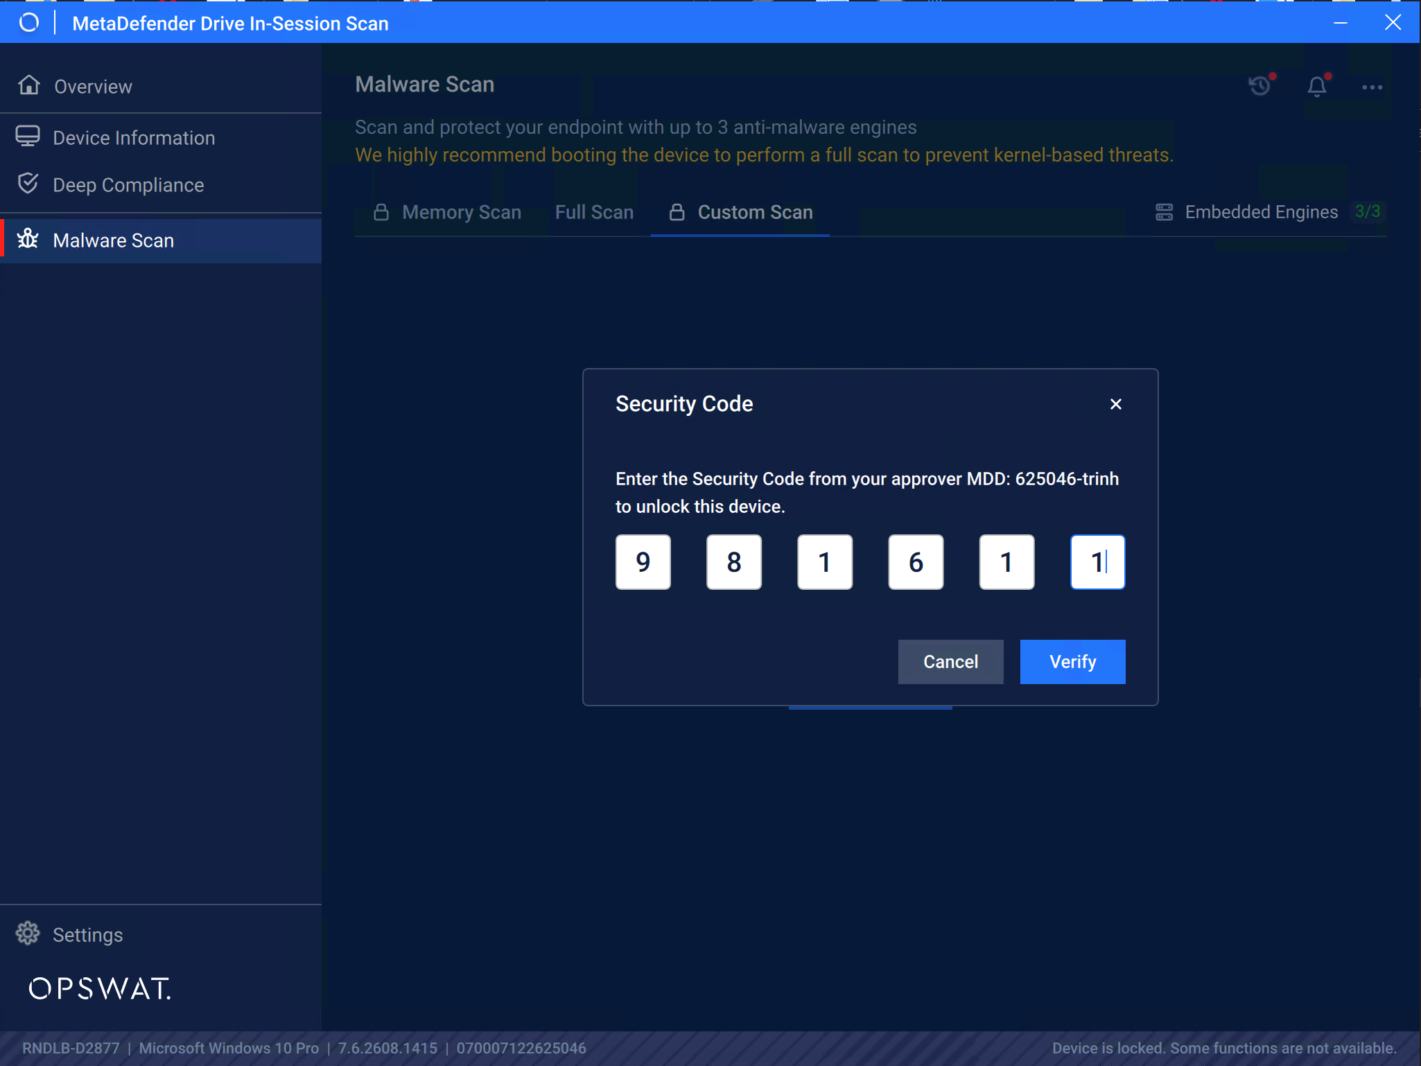The image size is (1421, 1066).
Task: Click the Cancel button
Action: (950, 661)
